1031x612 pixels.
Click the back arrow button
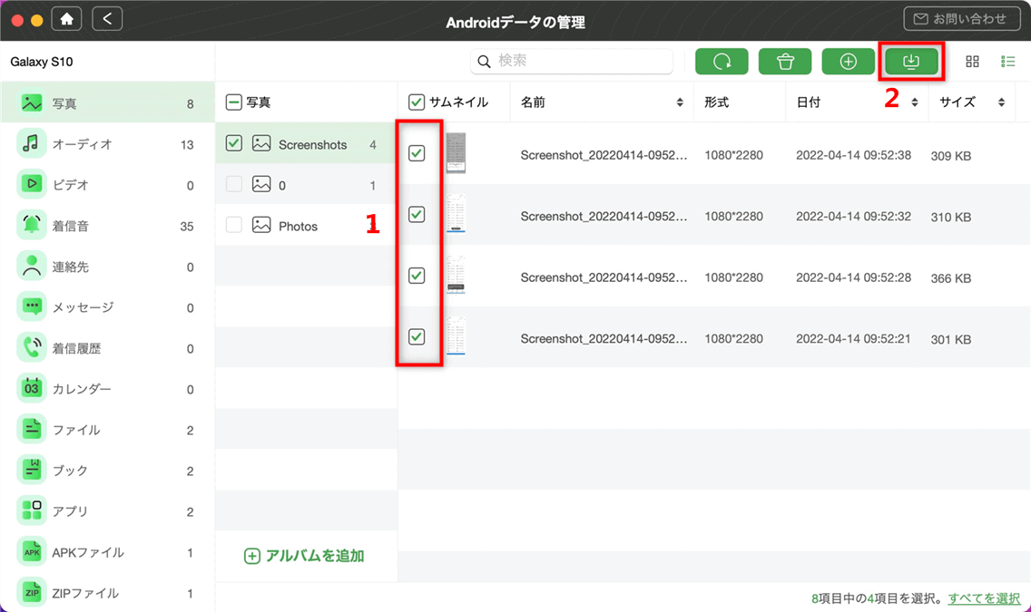tap(107, 19)
